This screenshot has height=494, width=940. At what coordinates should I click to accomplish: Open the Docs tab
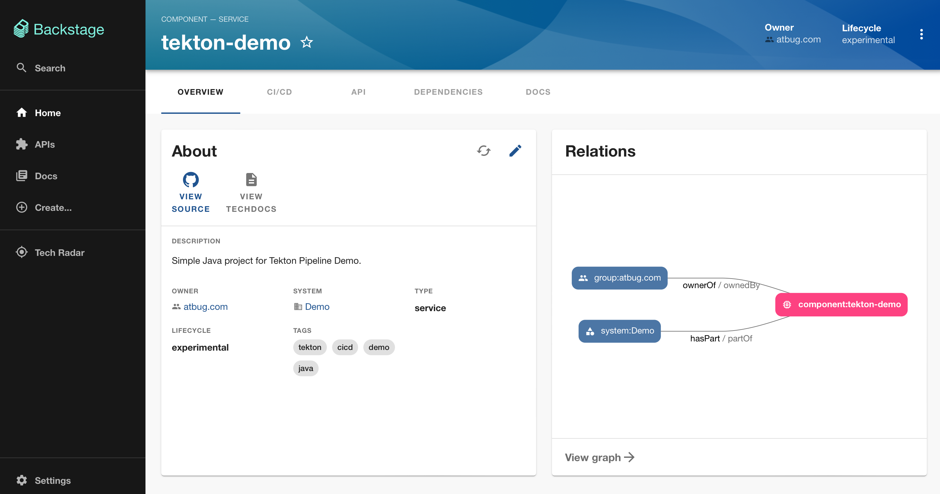pos(538,92)
